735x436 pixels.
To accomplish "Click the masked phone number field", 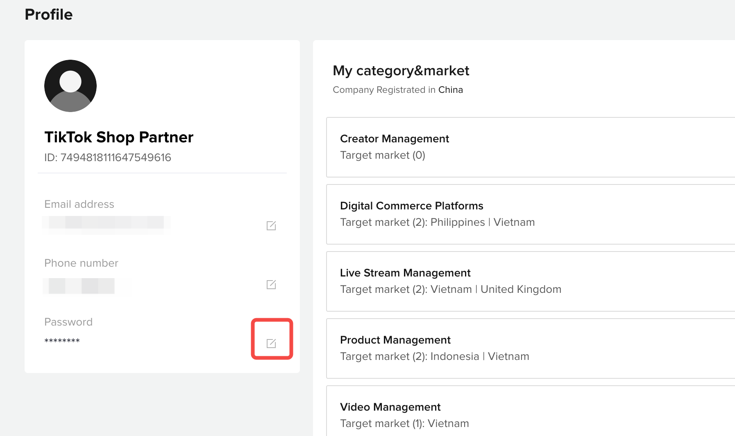I will coord(86,286).
